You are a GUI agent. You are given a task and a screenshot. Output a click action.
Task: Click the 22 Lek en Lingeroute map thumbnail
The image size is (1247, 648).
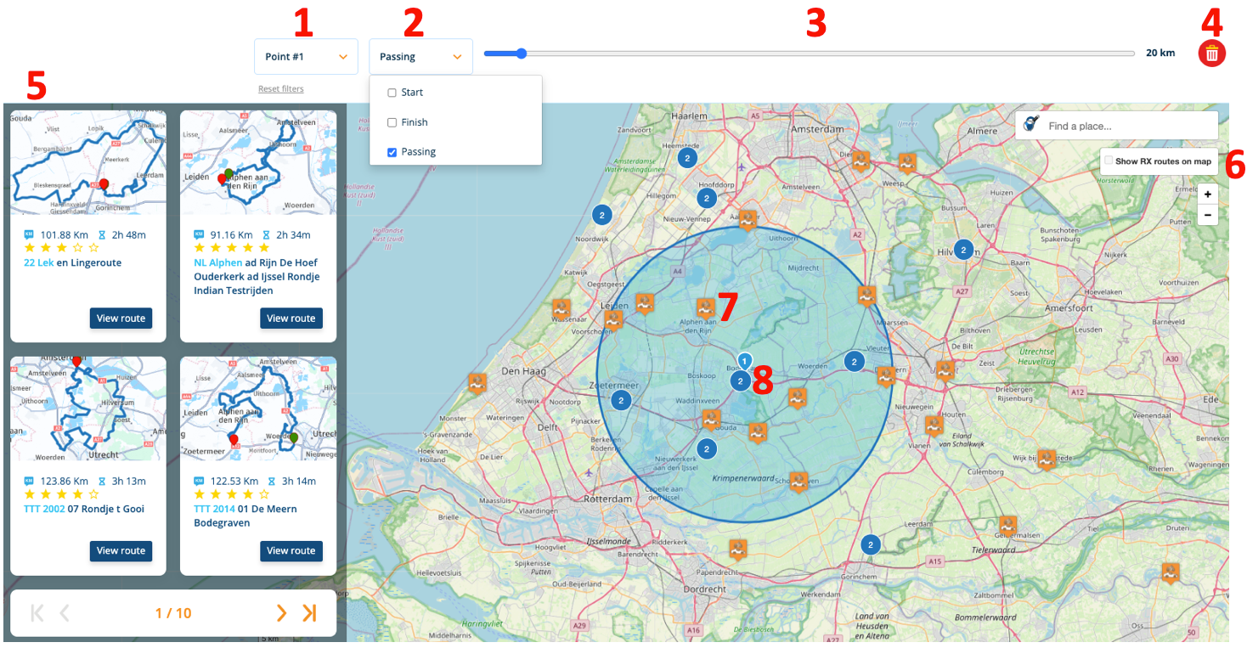[88, 163]
